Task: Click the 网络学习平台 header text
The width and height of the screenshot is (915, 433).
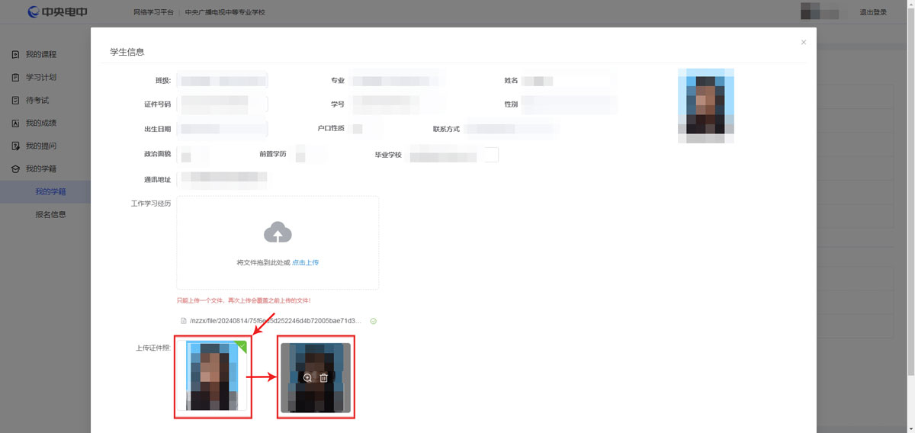Action: pos(153,13)
